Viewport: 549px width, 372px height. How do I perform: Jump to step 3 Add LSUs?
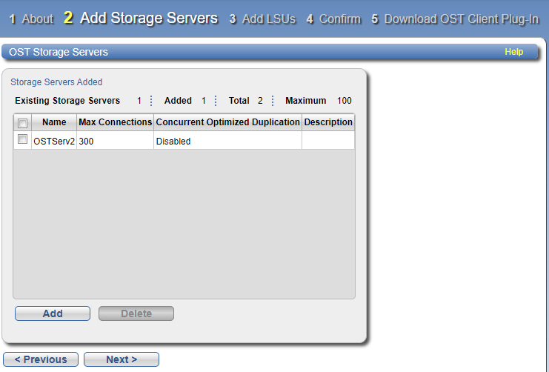[256, 19]
